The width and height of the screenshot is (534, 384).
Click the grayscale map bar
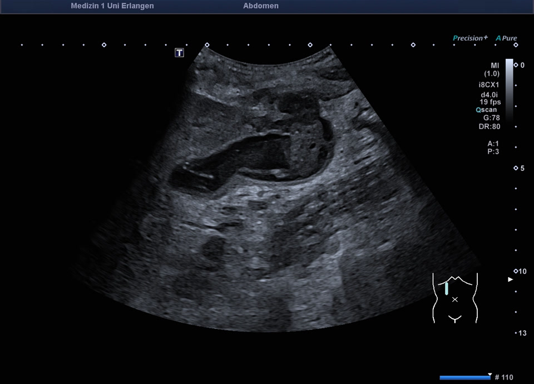coord(509,89)
